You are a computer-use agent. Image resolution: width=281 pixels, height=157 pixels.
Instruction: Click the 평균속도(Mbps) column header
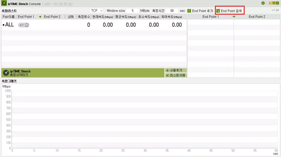click(x=126, y=17)
